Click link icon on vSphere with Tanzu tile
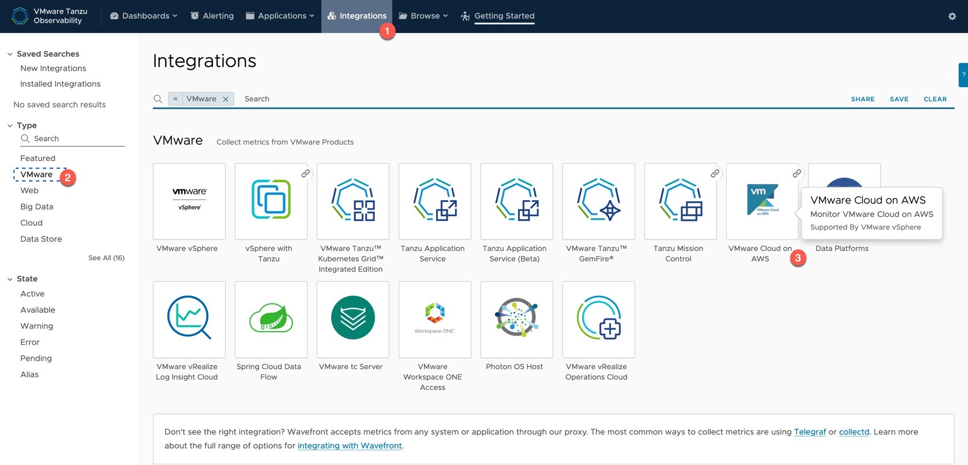 coord(305,173)
